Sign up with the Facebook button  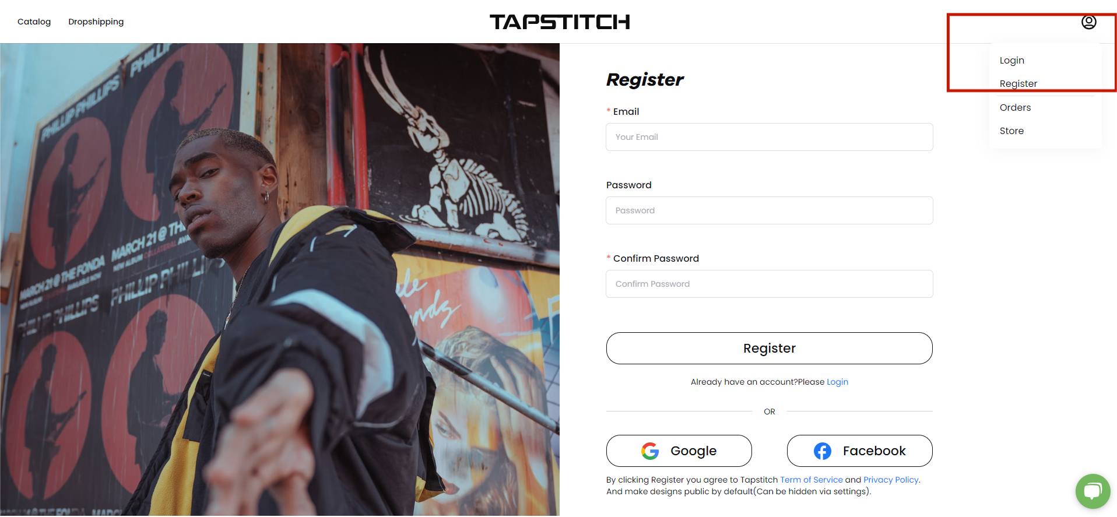pyautogui.click(x=860, y=451)
